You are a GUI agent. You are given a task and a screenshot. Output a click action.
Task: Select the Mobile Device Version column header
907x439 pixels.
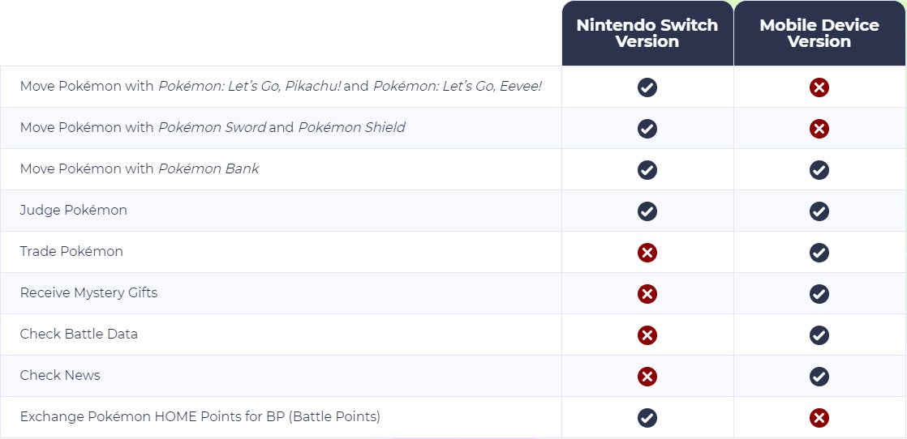tap(819, 33)
